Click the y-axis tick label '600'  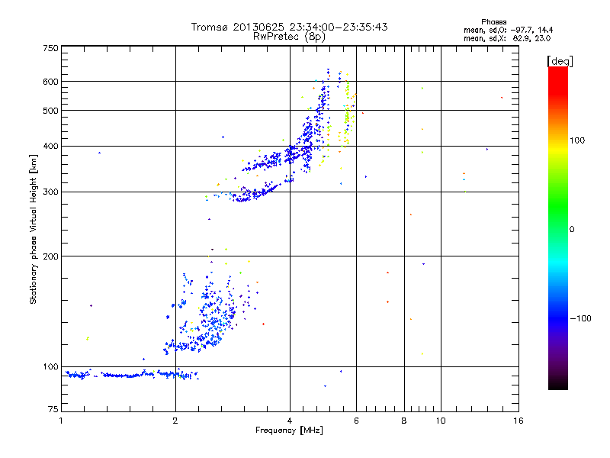[51, 82]
